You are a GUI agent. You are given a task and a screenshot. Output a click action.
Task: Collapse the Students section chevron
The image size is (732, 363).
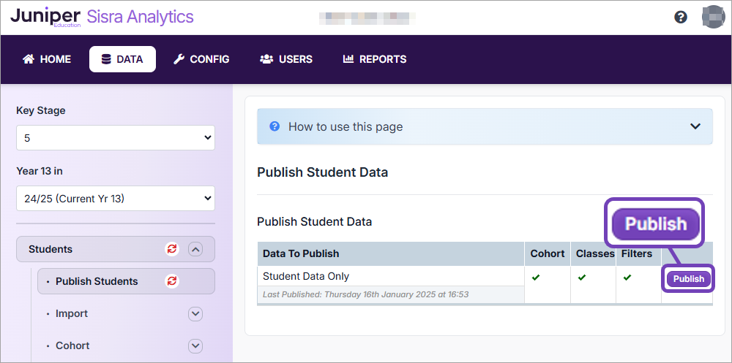tap(195, 249)
